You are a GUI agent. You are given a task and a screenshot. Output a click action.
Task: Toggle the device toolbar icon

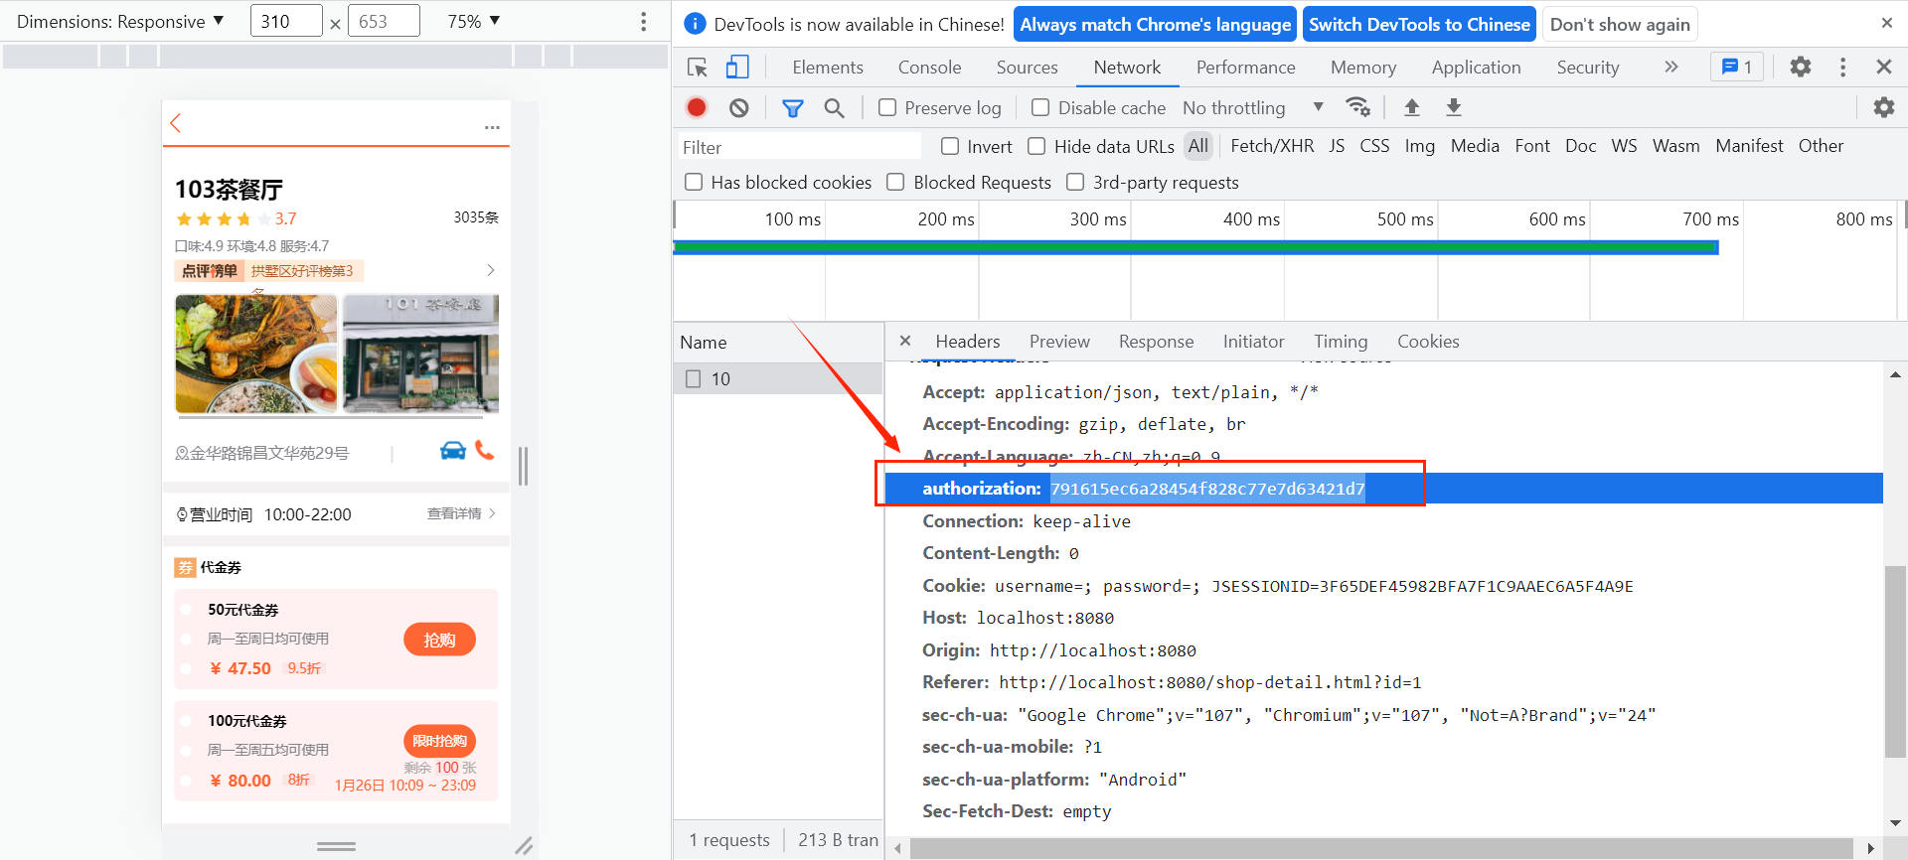pyautogui.click(x=737, y=68)
